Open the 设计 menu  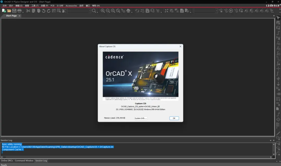pos(11,6)
